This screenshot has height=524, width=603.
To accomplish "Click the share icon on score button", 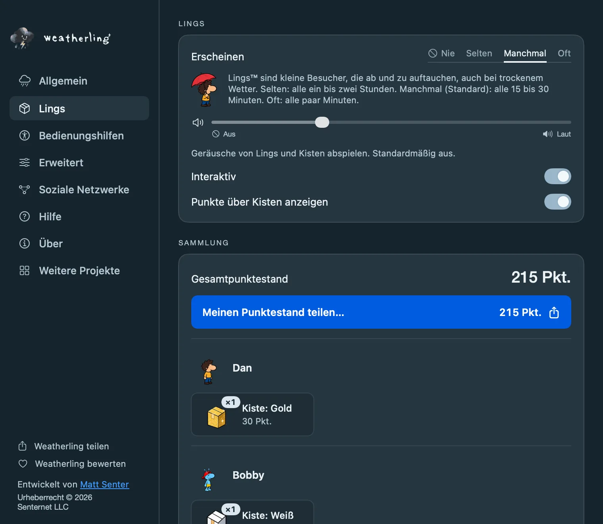I will (x=554, y=312).
